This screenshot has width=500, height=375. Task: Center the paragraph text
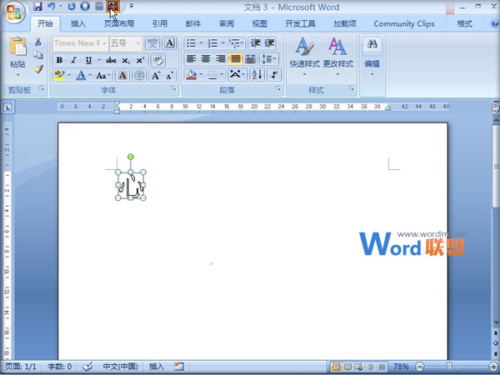[x=206, y=59]
